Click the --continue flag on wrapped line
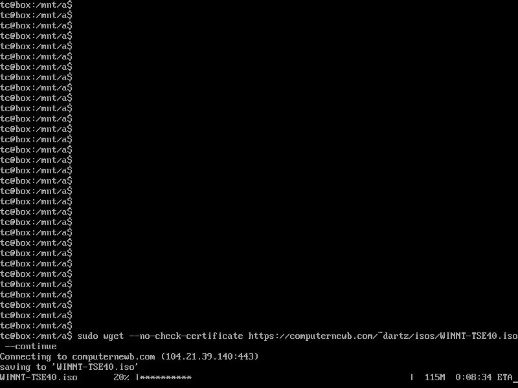The width and height of the screenshot is (518, 388). (x=30, y=347)
